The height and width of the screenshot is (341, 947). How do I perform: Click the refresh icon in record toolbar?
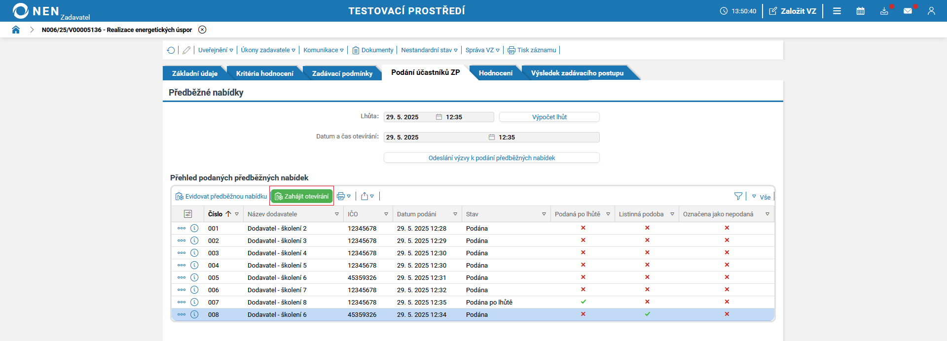(171, 50)
